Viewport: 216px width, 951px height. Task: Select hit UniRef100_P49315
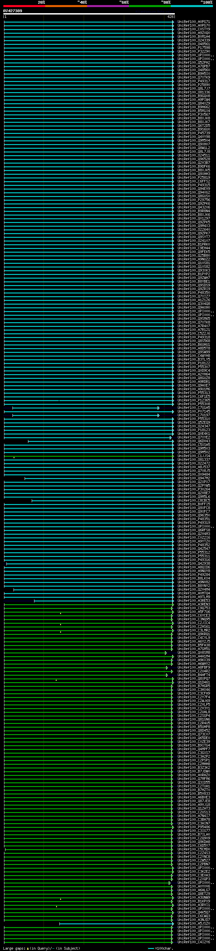pos(194,185)
